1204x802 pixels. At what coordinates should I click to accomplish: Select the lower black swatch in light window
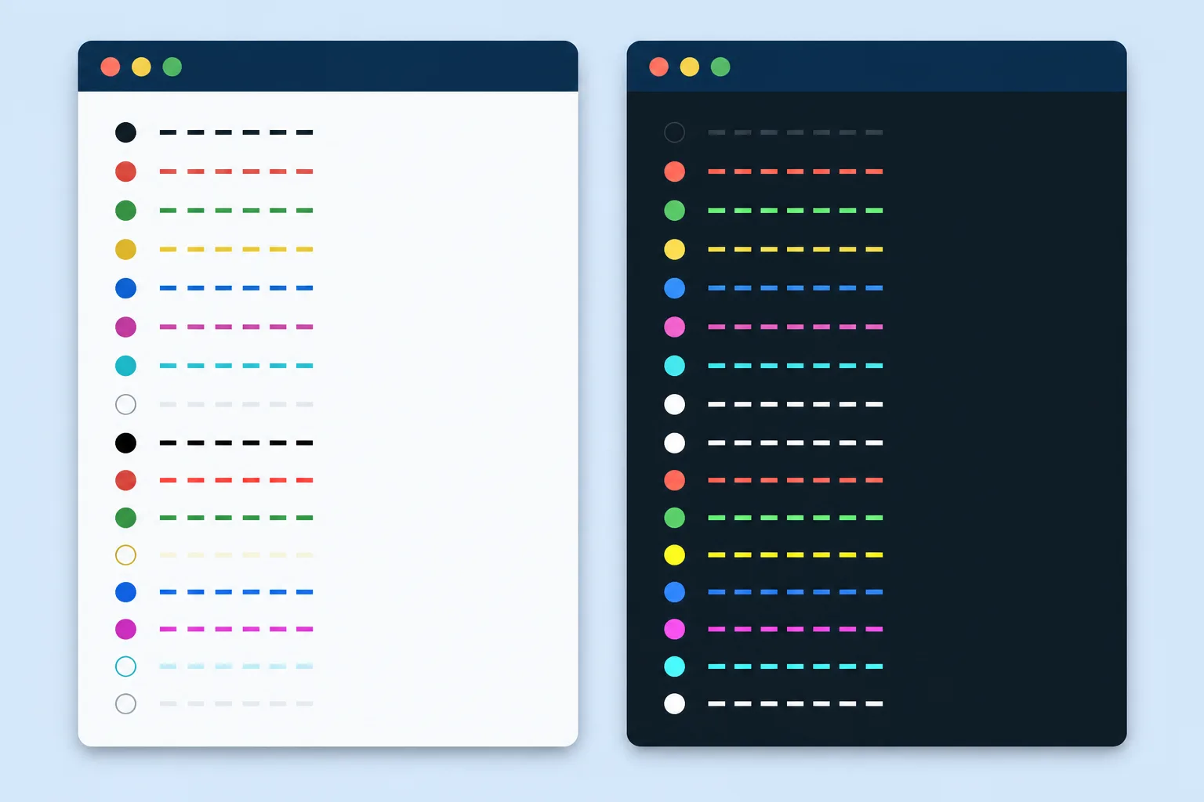(125, 443)
